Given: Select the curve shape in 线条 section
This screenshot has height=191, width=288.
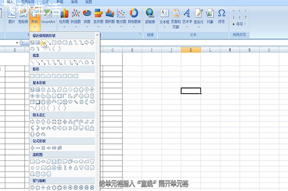Looking at the screenshot, I should pos(81,62).
